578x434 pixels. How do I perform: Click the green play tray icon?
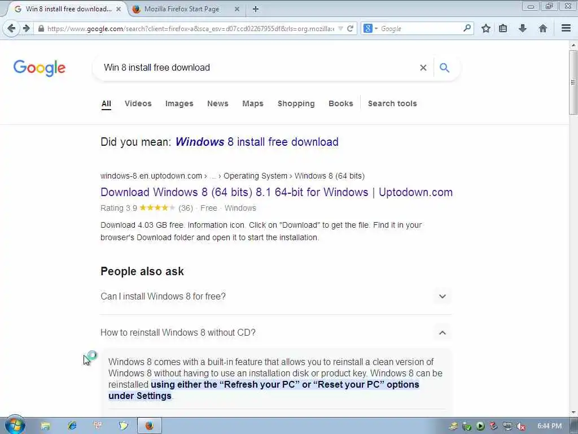(x=480, y=427)
